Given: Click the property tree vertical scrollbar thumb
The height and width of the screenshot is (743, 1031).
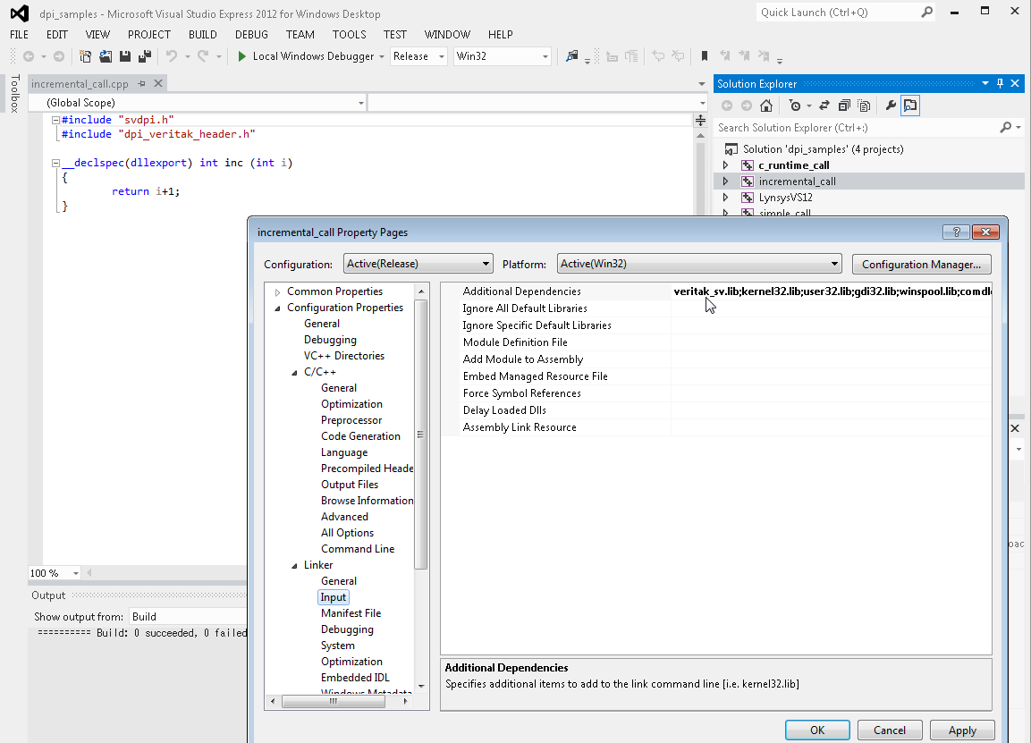Looking at the screenshot, I should pyautogui.click(x=421, y=434).
